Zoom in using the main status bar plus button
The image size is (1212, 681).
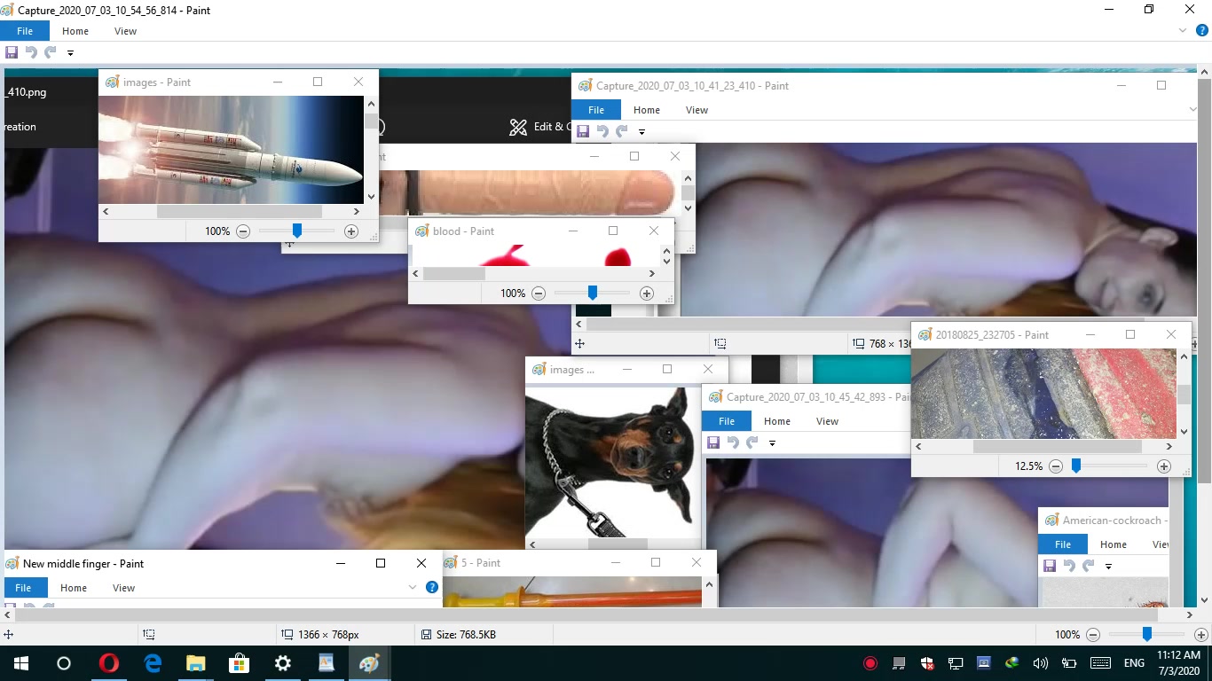click(1200, 635)
